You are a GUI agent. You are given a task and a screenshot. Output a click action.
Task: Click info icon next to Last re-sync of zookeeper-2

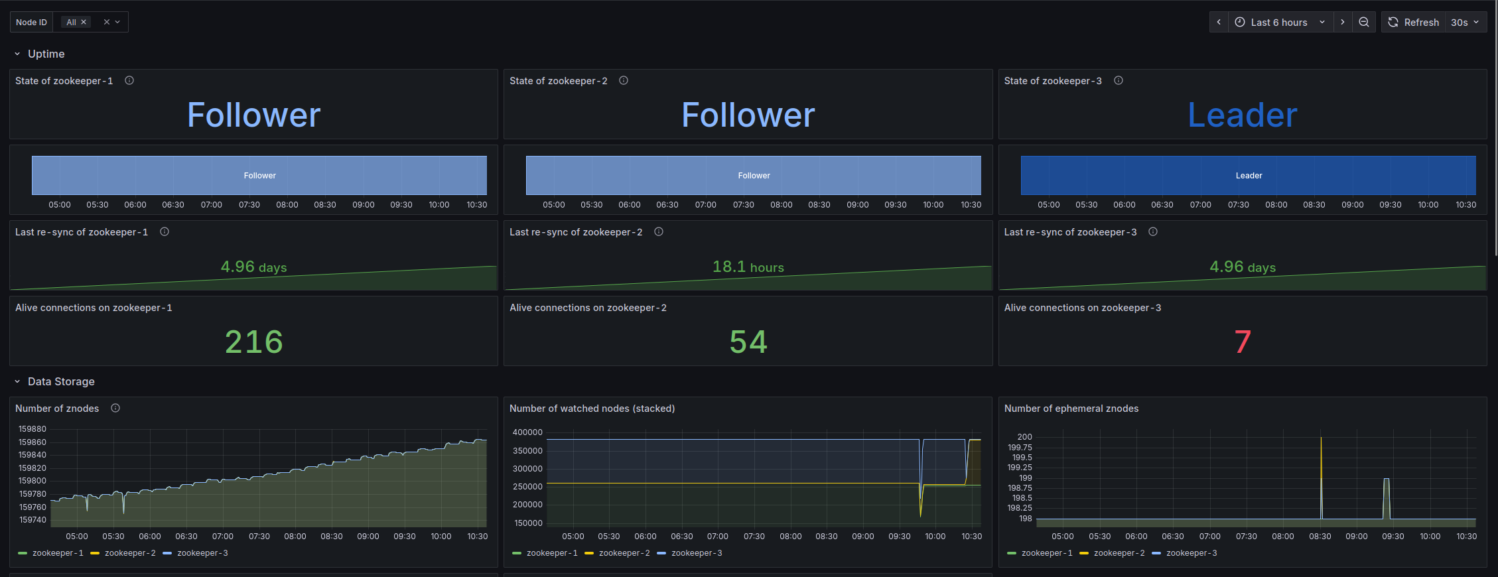pyautogui.click(x=658, y=231)
